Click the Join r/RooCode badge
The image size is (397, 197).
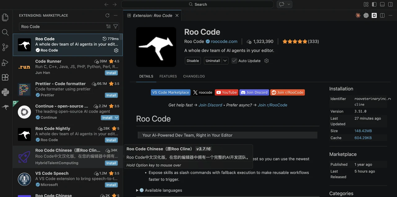pos(288,92)
